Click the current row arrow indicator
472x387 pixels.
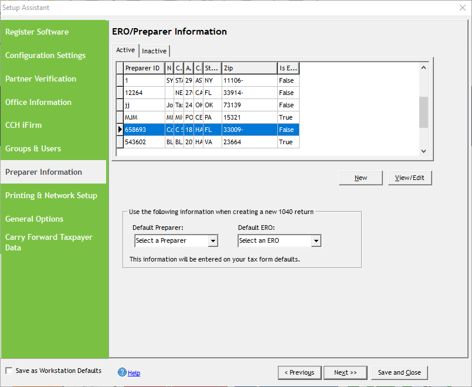click(120, 130)
